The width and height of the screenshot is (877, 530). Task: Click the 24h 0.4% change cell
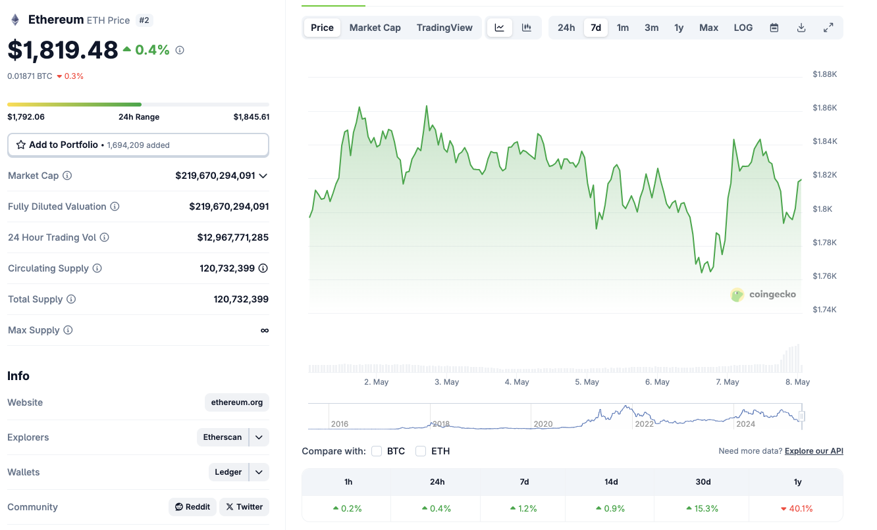click(x=437, y=508)
